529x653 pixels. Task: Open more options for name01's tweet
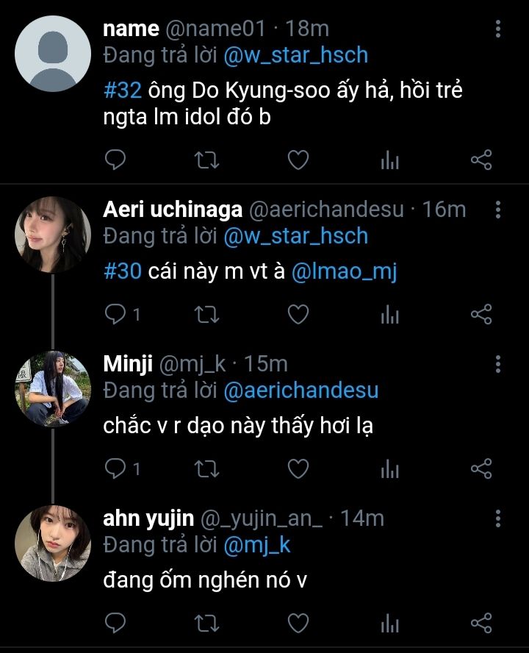point(498,29)
